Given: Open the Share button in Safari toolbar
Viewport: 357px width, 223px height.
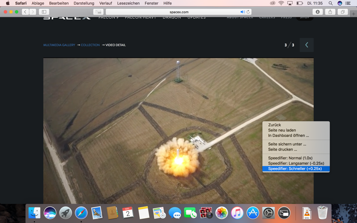Looking at the screenshot, I should 330,12.
